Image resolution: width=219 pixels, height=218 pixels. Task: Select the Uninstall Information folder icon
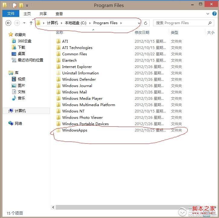58,73
